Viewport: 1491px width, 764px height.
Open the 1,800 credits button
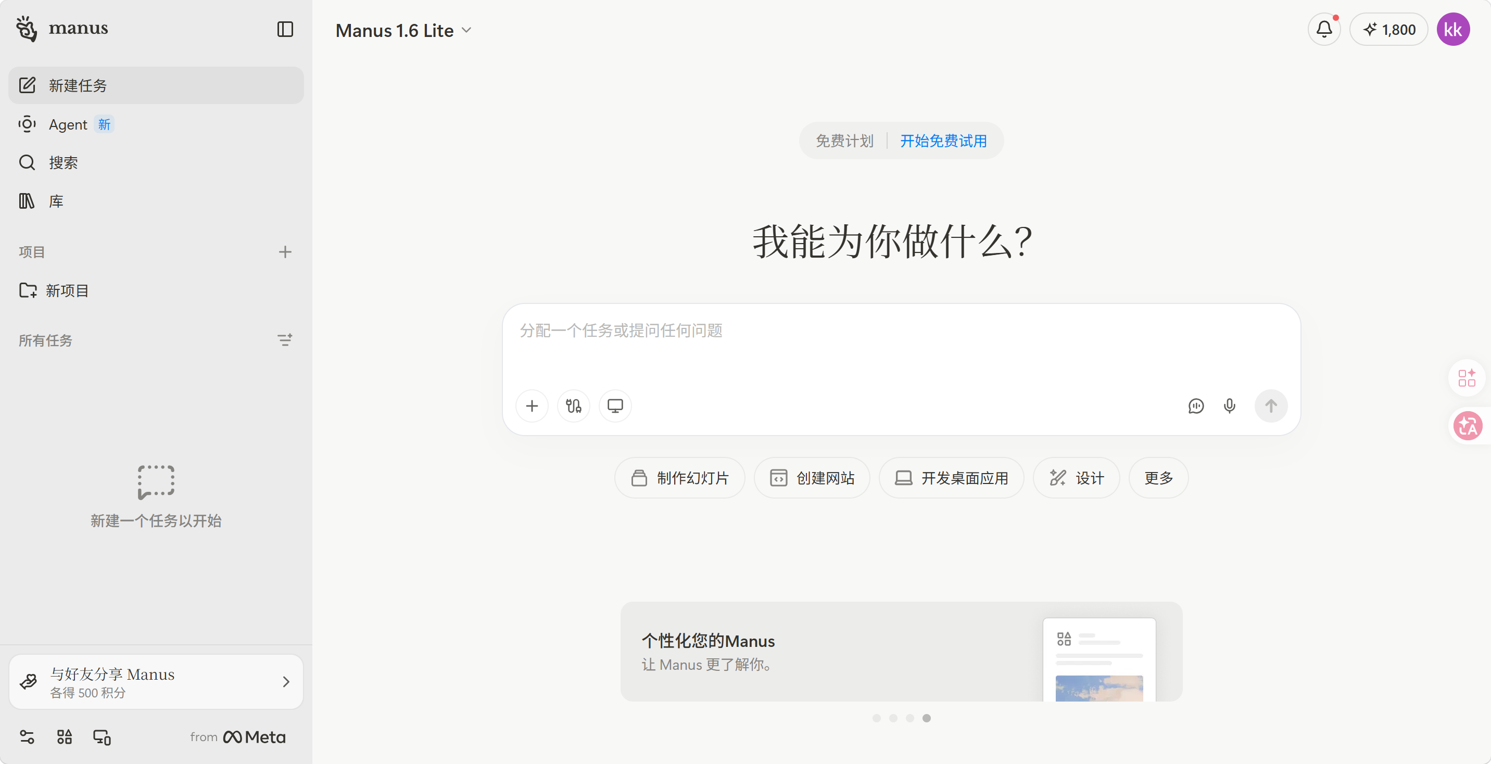[1389, 30]
